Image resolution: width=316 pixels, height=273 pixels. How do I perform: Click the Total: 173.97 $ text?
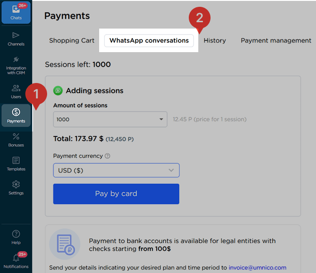click(x=78, y=139)
